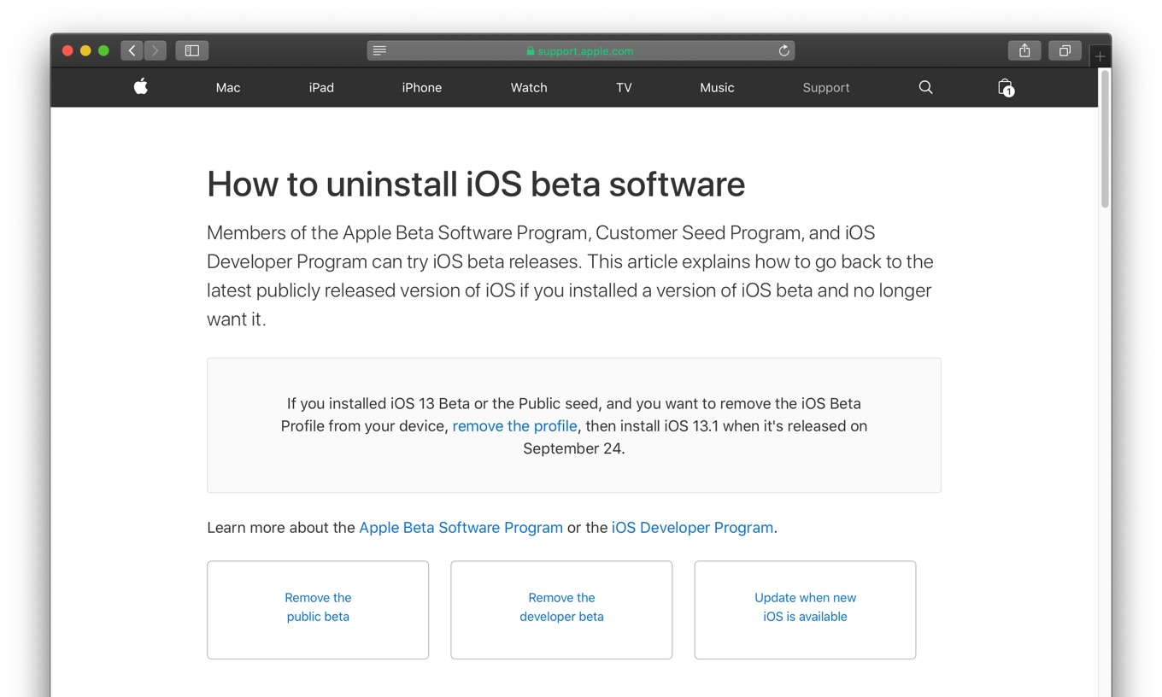
Task: Click the vertical scrollbar thumb
Action: [1105, 138]
